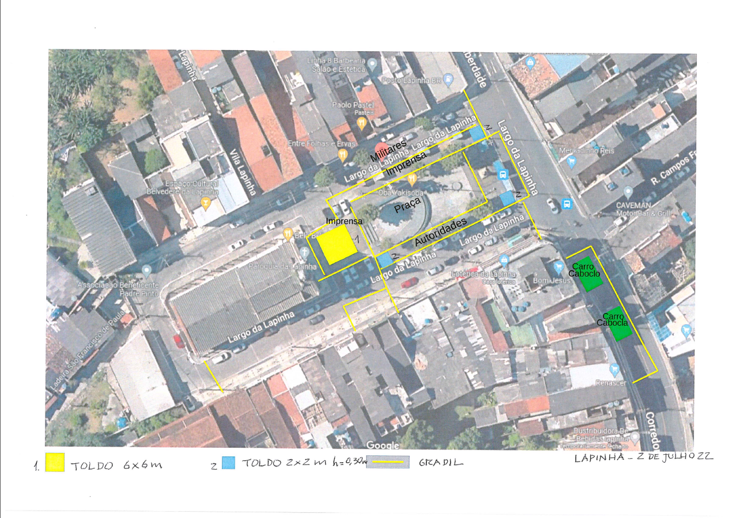Select the Mercadinho Reis shopping cart pin
Viewport: 739px width, 518px height.
coord(571,162)
